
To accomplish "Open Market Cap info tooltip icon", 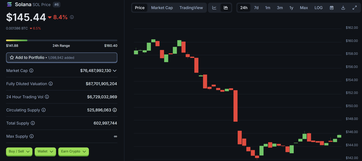I will pos(31,71).
